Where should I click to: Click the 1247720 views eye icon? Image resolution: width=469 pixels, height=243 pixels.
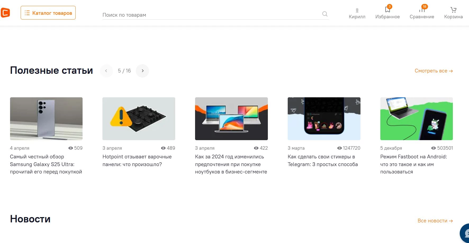[340, 148]
